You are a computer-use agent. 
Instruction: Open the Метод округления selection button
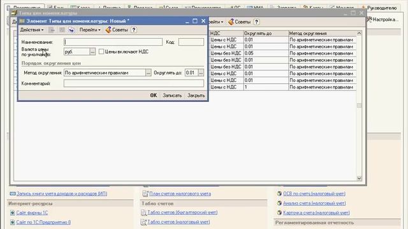(149, 73)
